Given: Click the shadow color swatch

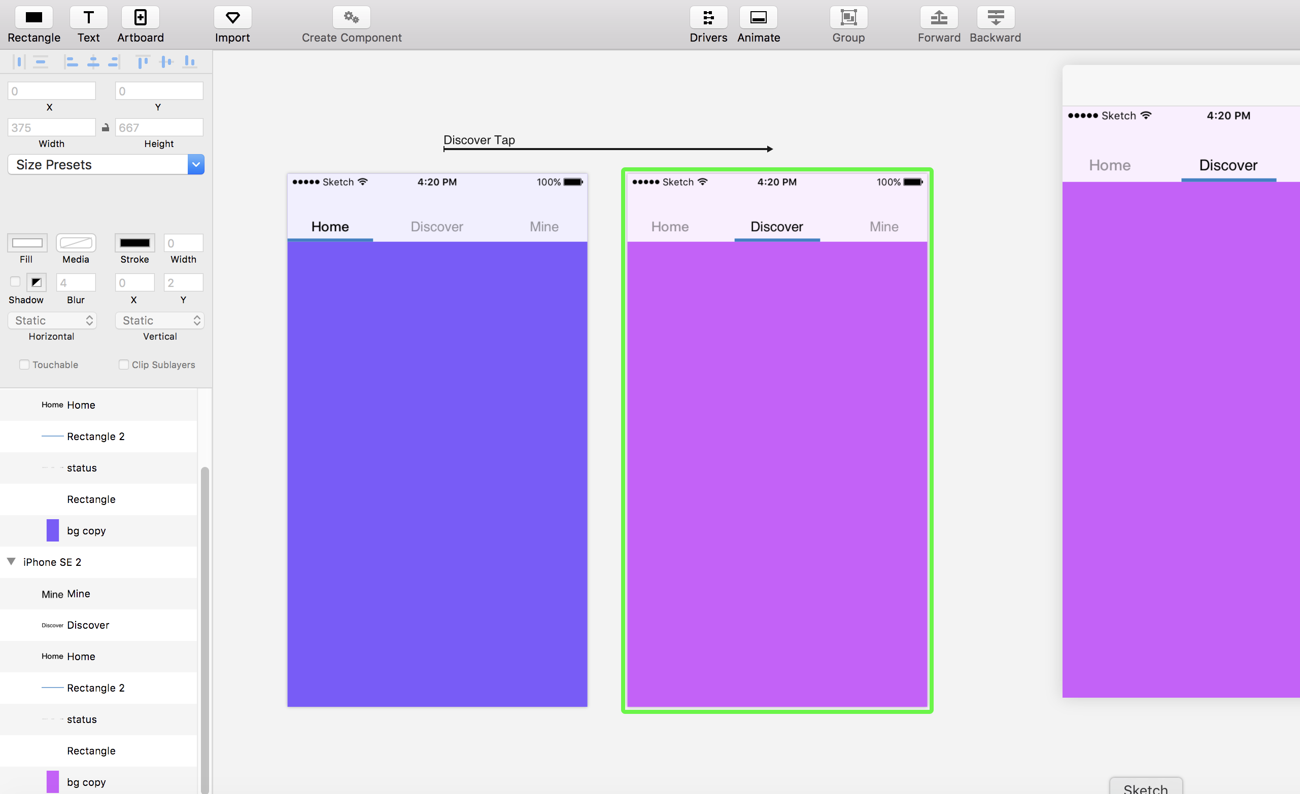Looking at the screenshot, I should (37, 282).
